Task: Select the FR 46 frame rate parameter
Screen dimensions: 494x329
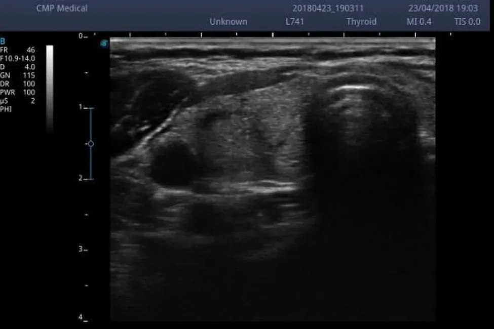Action: point(18,50)
